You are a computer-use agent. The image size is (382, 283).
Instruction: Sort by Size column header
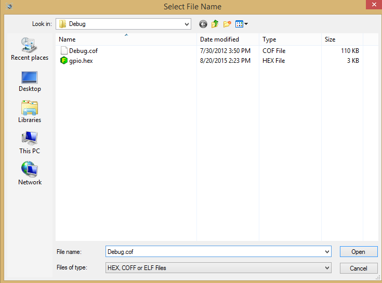[x=342, y=39]
